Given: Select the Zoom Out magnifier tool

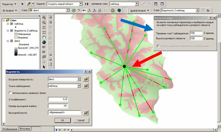Looking at the screenshot, I should [44, 23].
